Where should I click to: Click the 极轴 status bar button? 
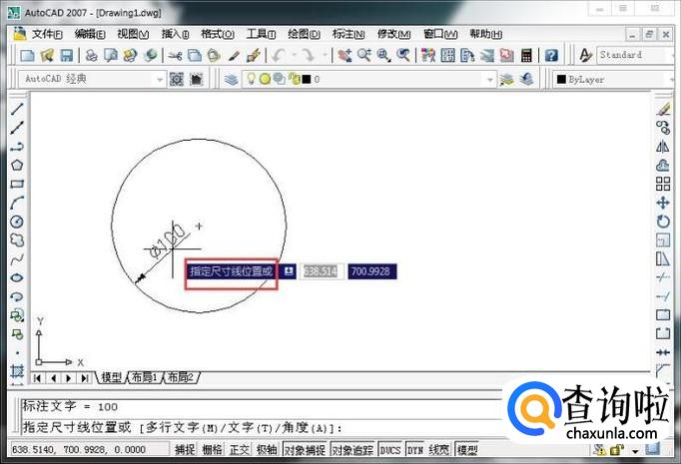coord(267,451)
